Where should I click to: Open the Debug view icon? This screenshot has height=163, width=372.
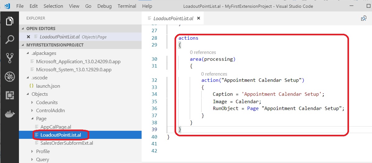(10, 77)
